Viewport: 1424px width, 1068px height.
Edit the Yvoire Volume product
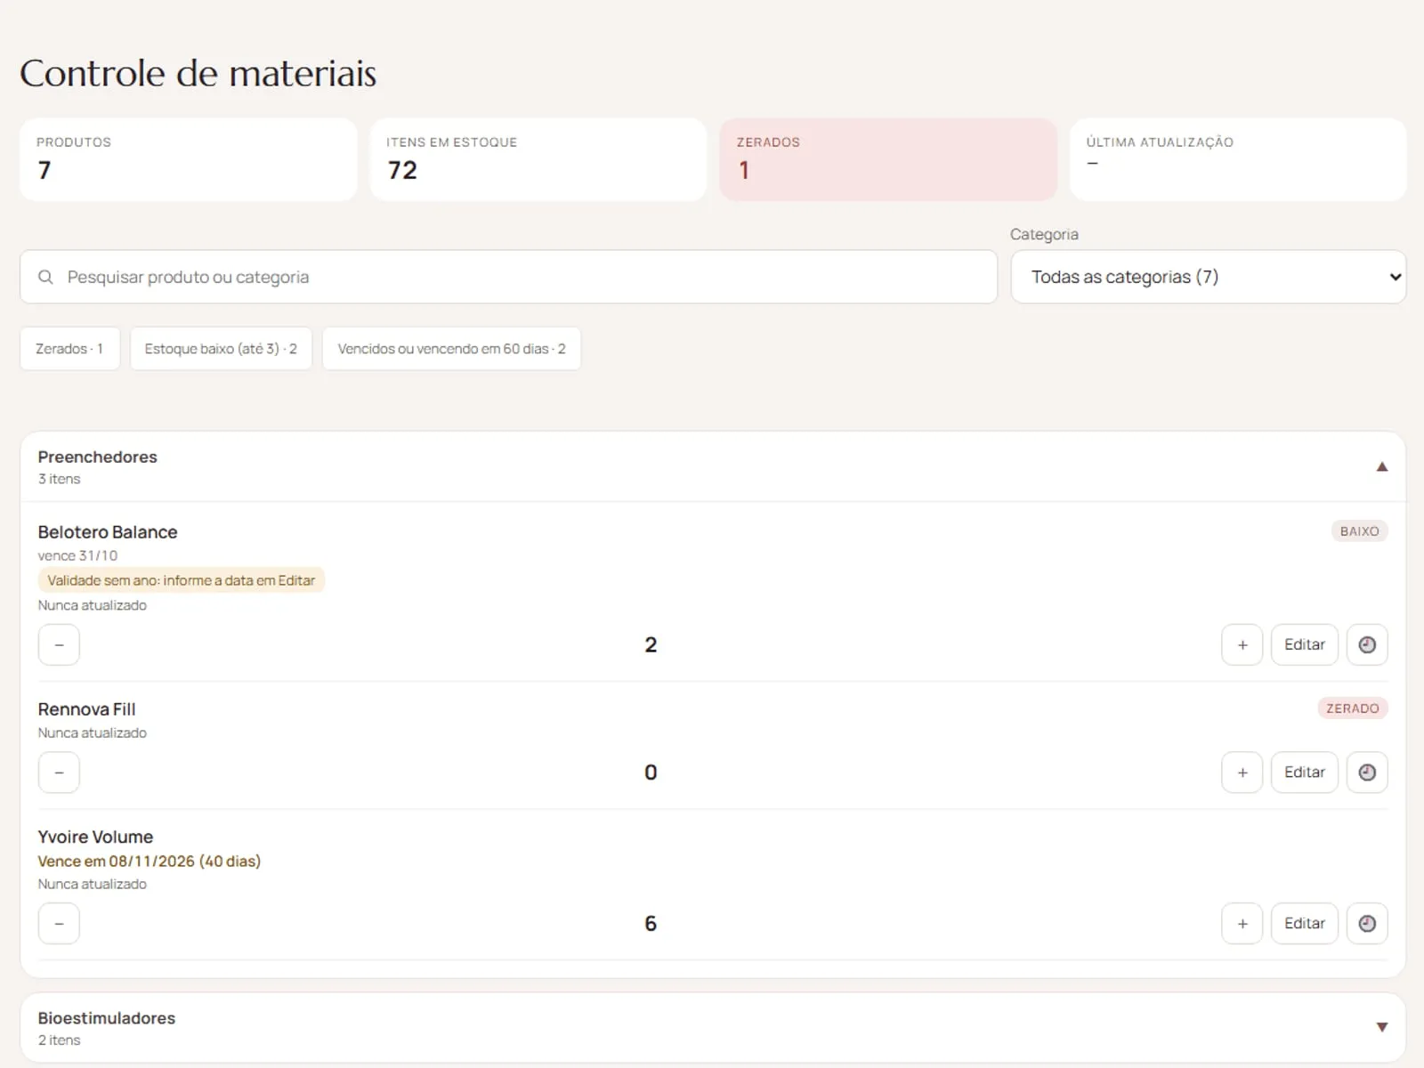tap(1305, 924)
